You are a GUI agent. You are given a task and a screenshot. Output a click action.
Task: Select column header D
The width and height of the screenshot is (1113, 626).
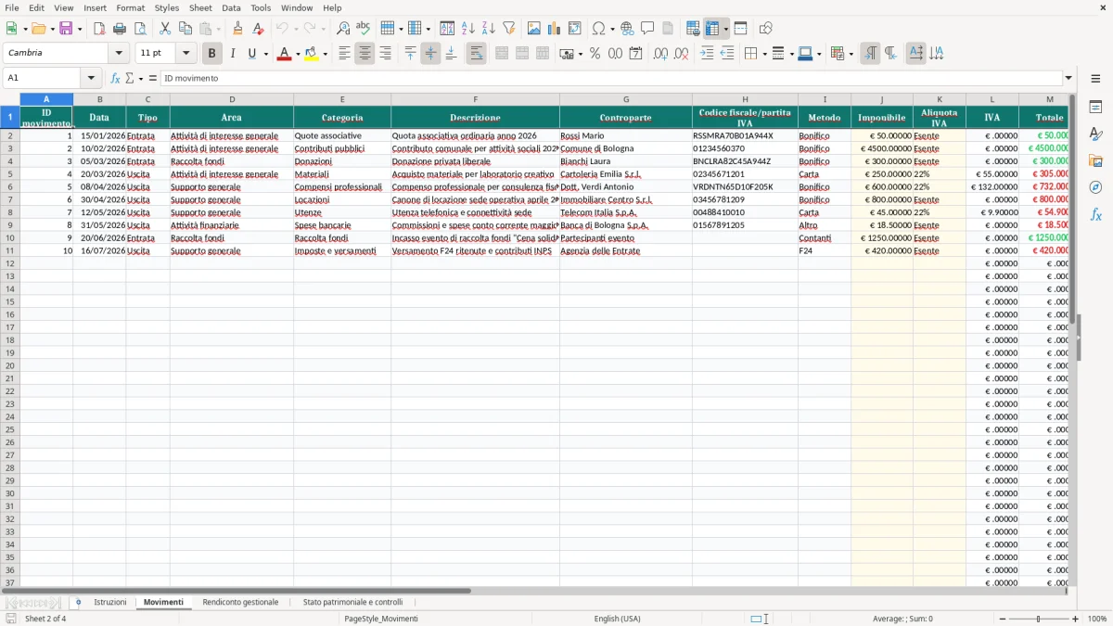click(x=232, y=99)
